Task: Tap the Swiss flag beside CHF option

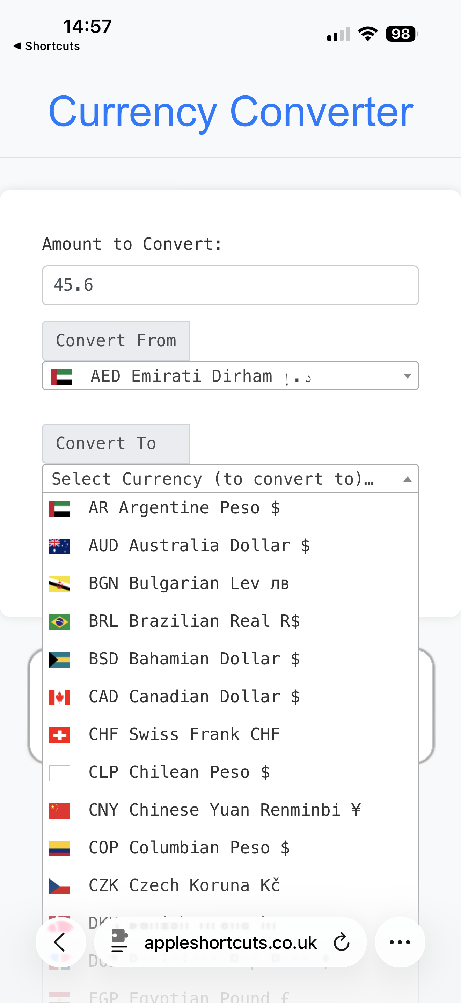Action: [x=59, y=735]
